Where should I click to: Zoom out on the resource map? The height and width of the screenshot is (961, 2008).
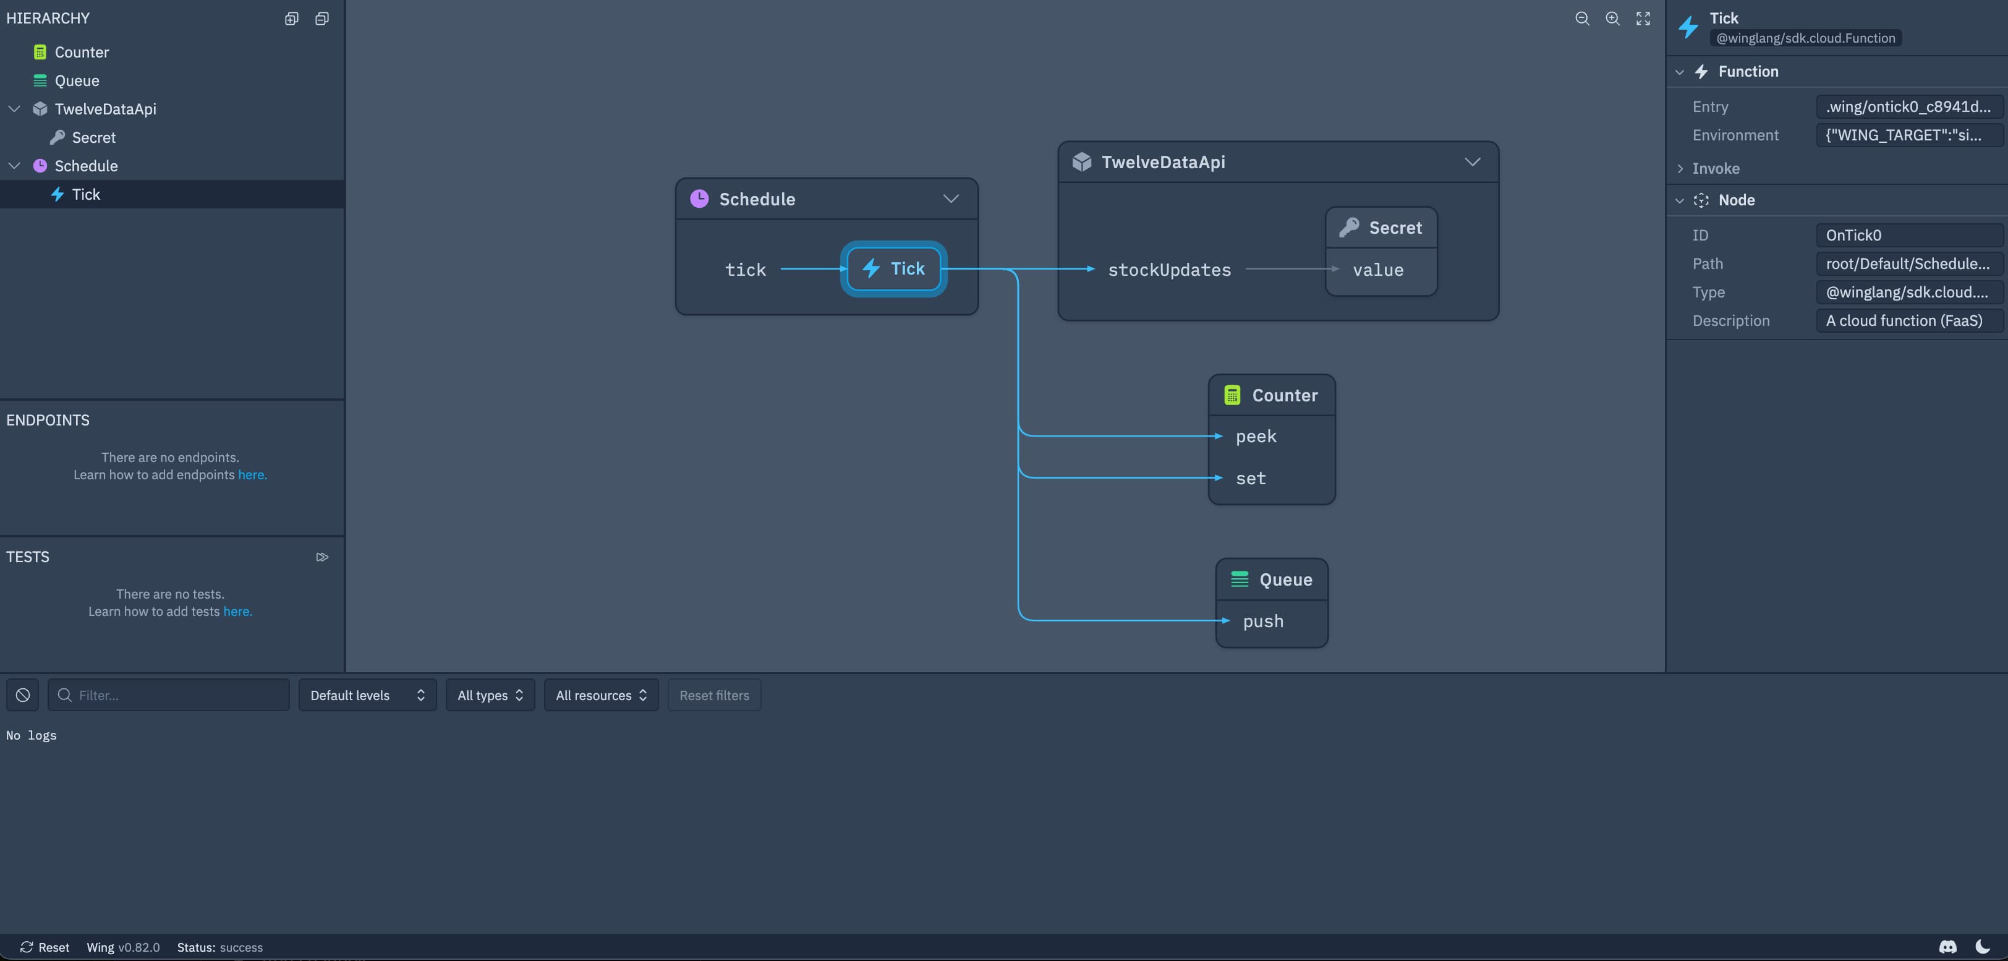pos(1581,18)
